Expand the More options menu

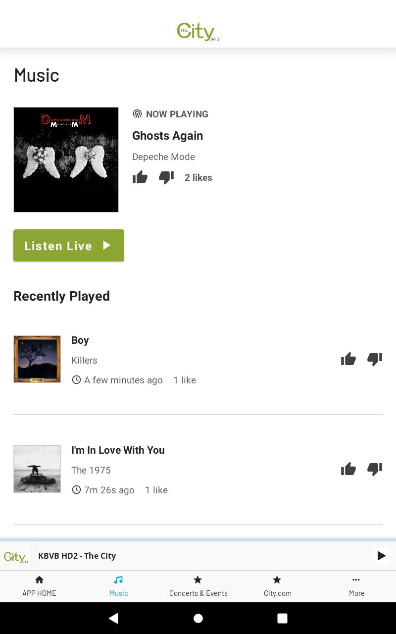[x=356, y=586]
